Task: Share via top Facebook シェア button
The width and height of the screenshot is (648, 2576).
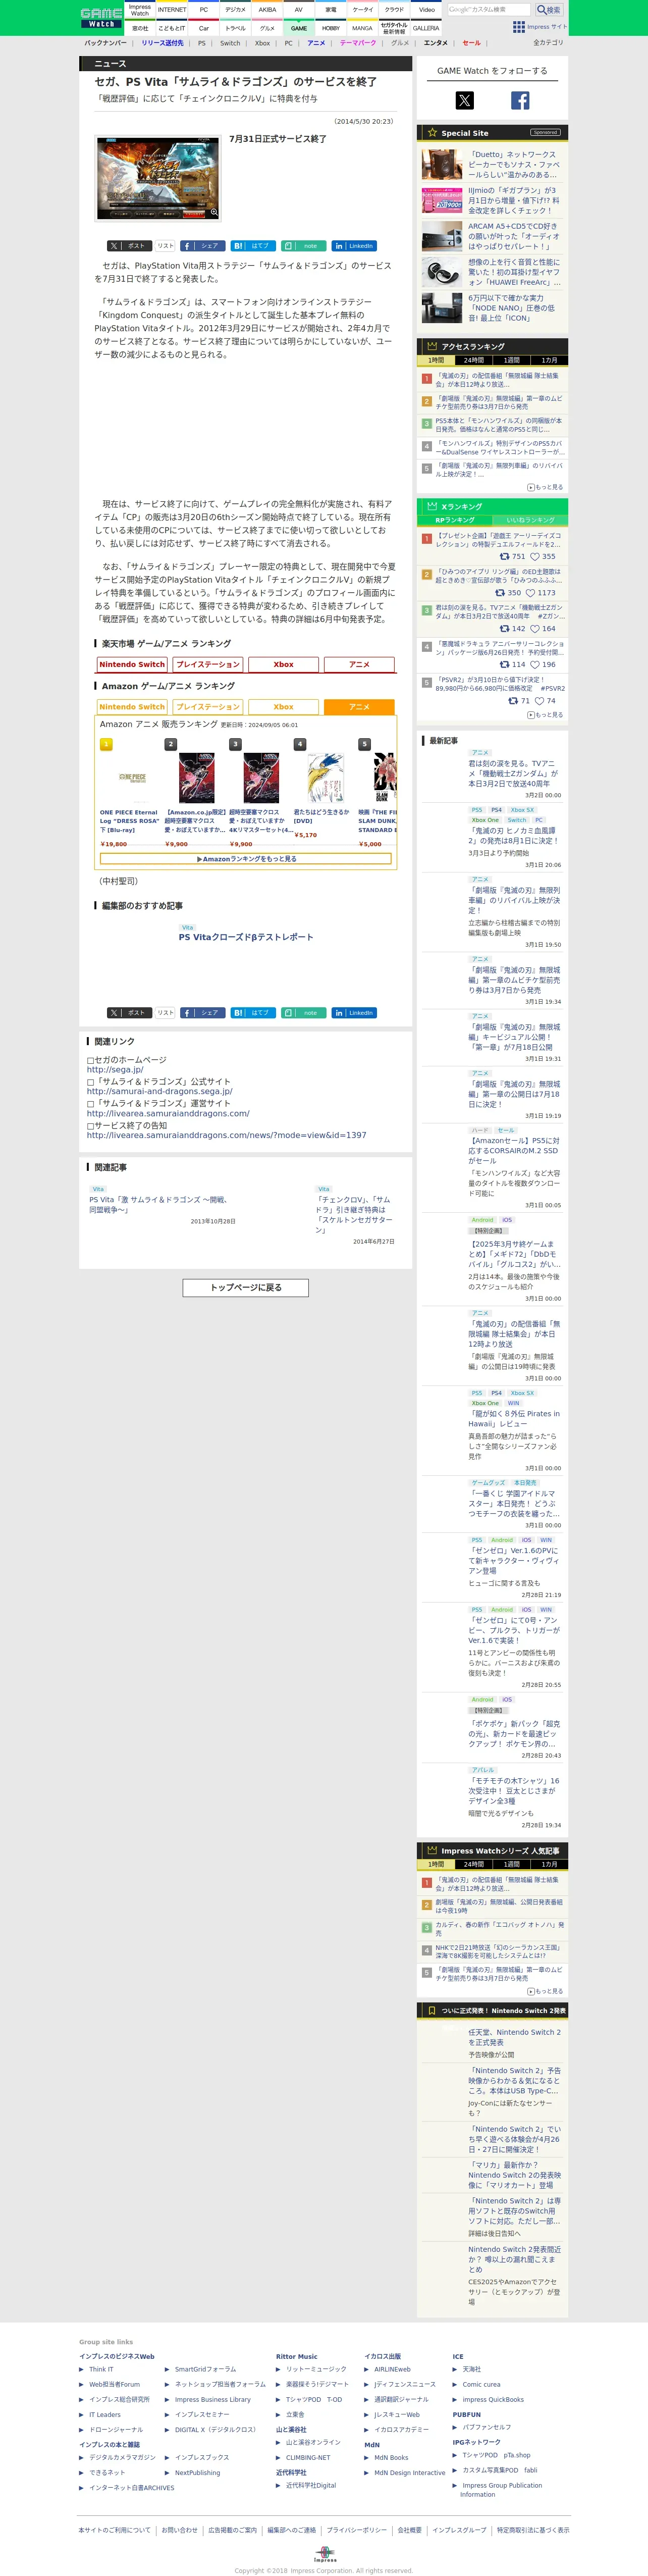Action: [x=202, y=246]
